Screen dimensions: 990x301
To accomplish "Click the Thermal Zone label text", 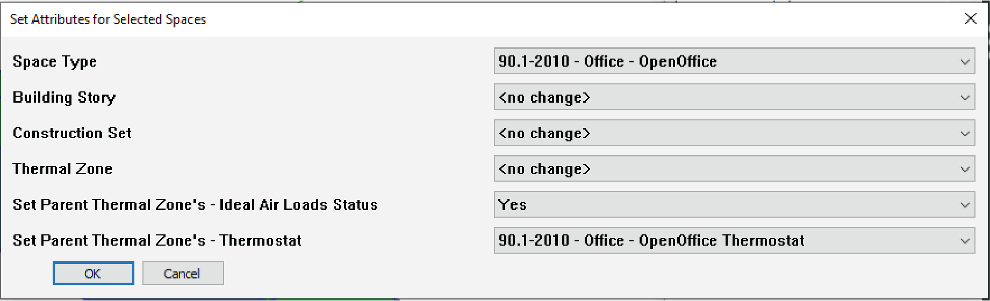I will (62, 169).
